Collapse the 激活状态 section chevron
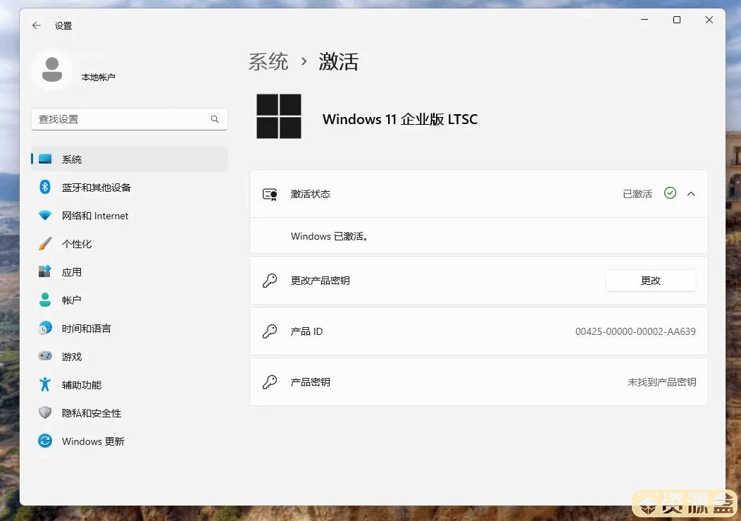741x521 pixels. pos(691,194)
